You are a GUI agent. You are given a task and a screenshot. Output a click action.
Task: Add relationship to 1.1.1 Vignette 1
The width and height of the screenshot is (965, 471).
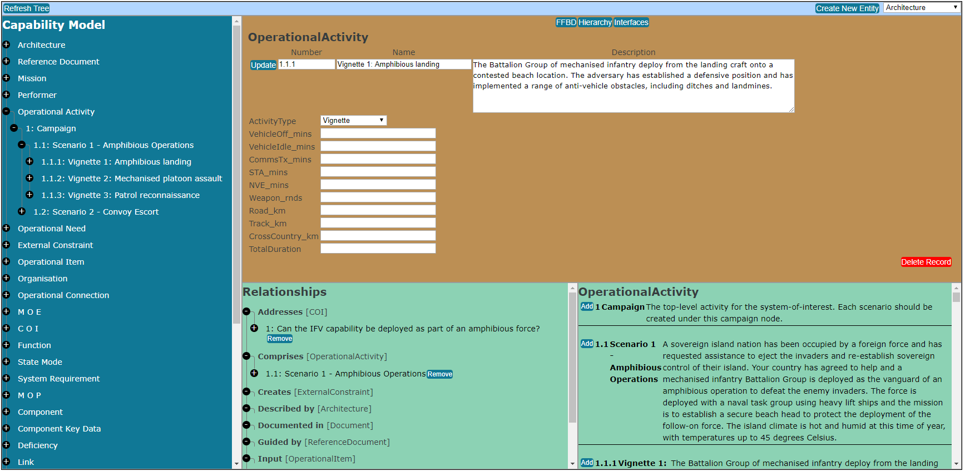[587, 463]
